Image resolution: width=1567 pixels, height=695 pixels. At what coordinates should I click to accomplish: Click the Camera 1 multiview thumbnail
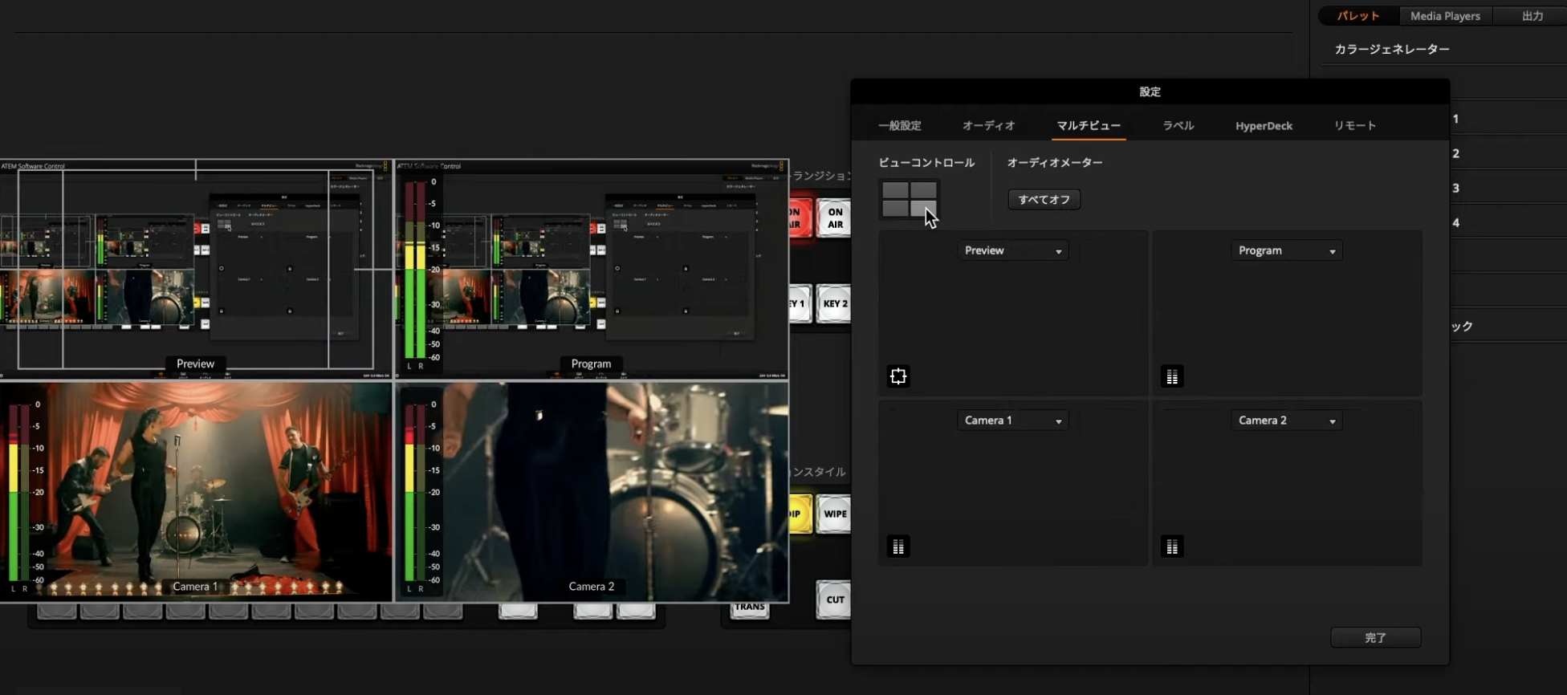click(196, 491)
